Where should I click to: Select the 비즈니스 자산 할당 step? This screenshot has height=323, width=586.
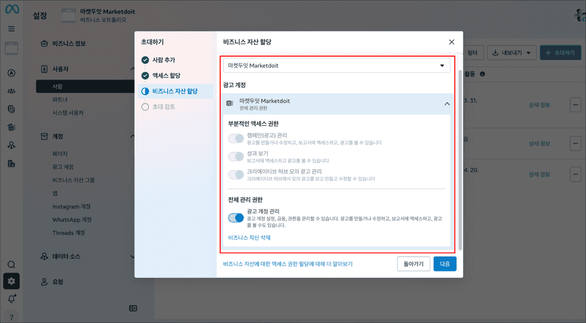pos(176,91)
